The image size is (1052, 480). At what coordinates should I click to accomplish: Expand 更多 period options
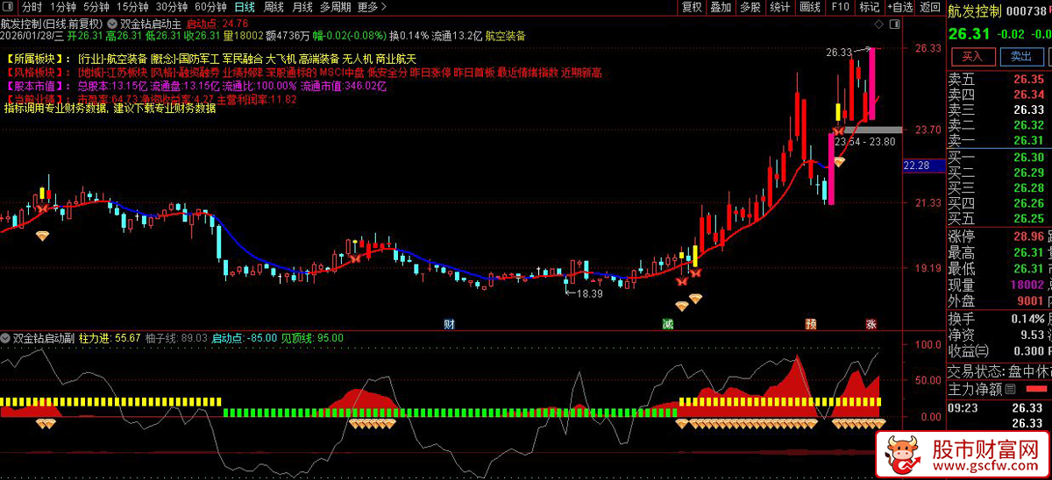coord(372,7)
